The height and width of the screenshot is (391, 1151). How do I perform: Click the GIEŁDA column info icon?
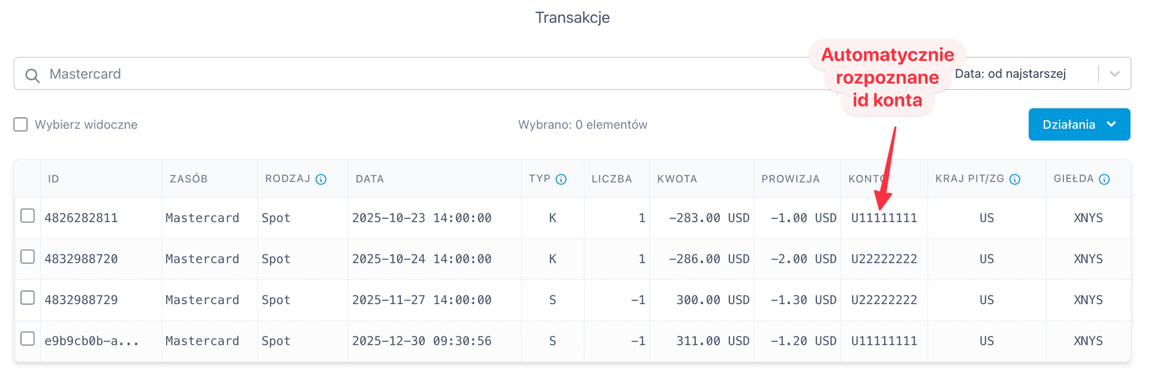click(x=1105, y=178)
